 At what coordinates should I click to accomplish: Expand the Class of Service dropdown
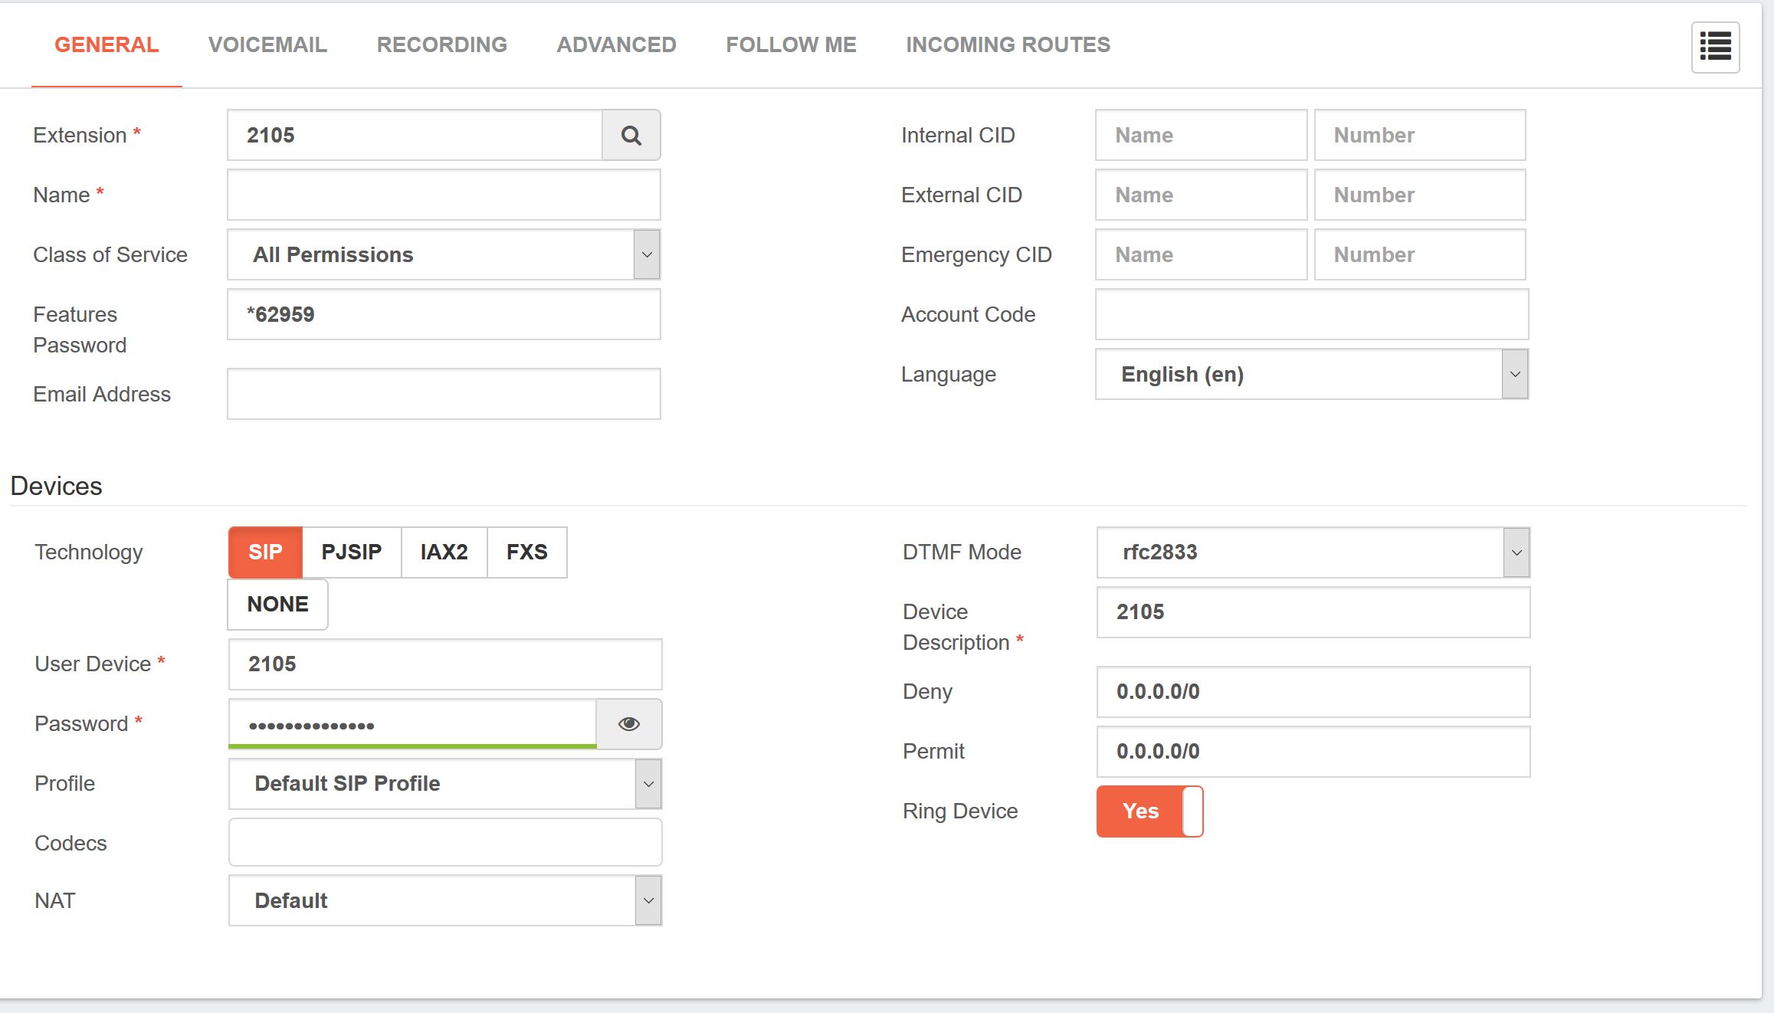(444, 255)
